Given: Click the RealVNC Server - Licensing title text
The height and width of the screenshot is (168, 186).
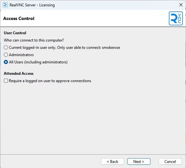Looking at the screenshot, I should [32, 5].
